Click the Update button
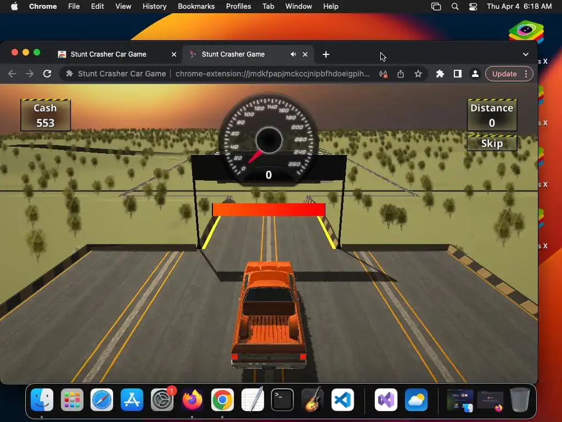Screen dimensions: 562x422 click(504, 74)
